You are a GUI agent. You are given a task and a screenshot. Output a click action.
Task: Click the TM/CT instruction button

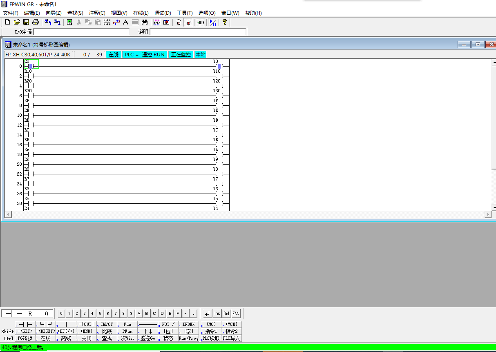(x=107, y=324)
